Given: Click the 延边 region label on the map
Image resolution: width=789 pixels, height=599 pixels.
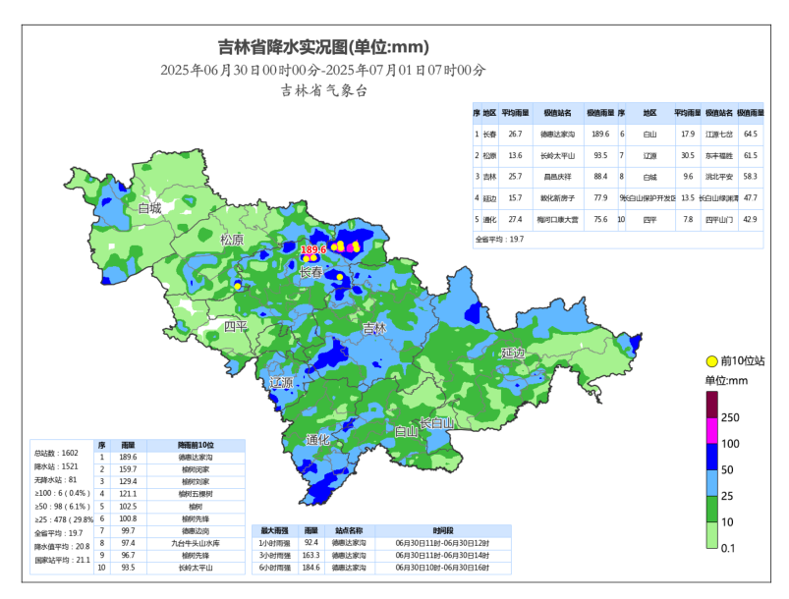Looking at the screenshot, I should (x=514, y=353).
